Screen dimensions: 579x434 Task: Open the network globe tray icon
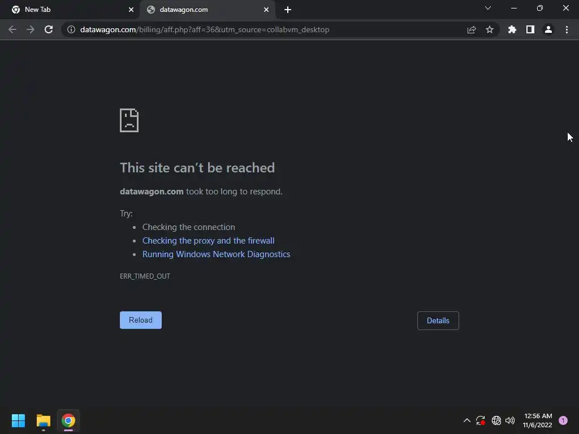(496, 420)
